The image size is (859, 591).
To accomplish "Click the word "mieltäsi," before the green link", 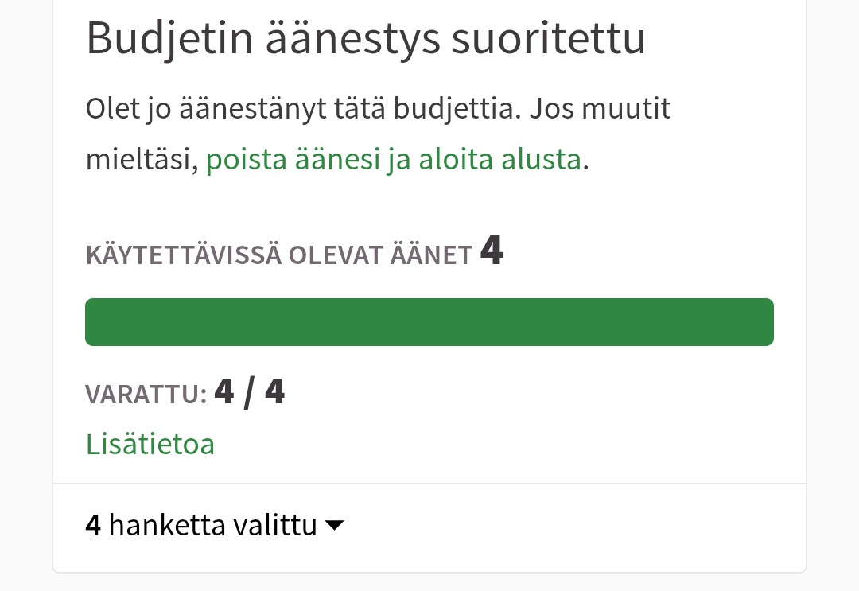I will pos(142,160).
